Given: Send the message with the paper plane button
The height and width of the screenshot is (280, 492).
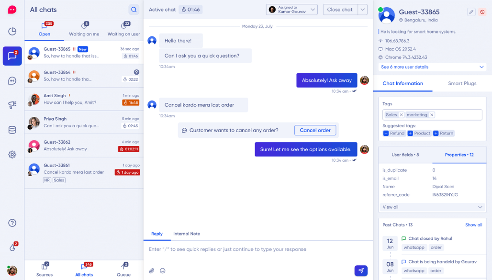Looking at the screenshot, I should tap(361, 270).
